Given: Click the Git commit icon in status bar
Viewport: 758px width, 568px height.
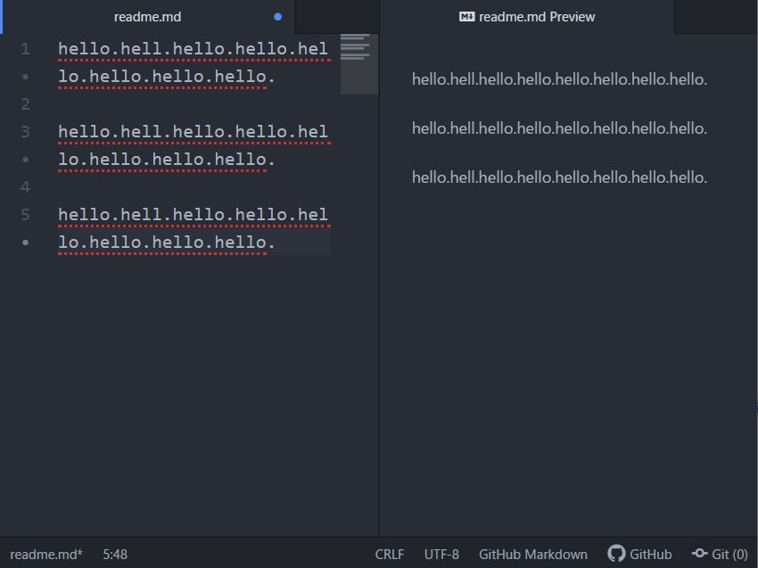Looking at the screenshot, I should [x=699, y=553].
